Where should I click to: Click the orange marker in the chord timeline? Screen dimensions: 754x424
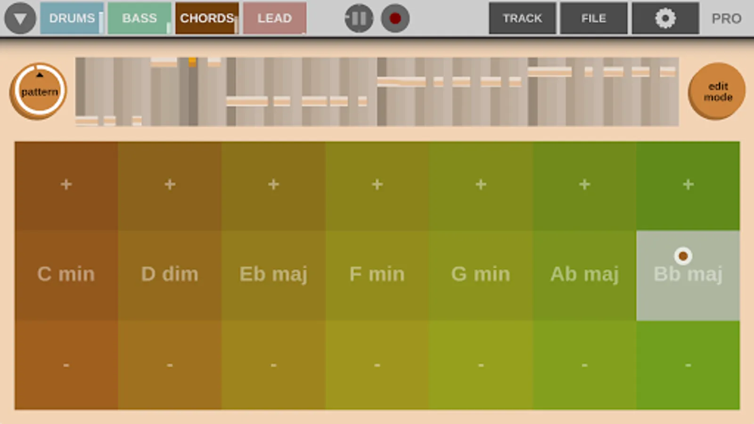pos(192,62)
